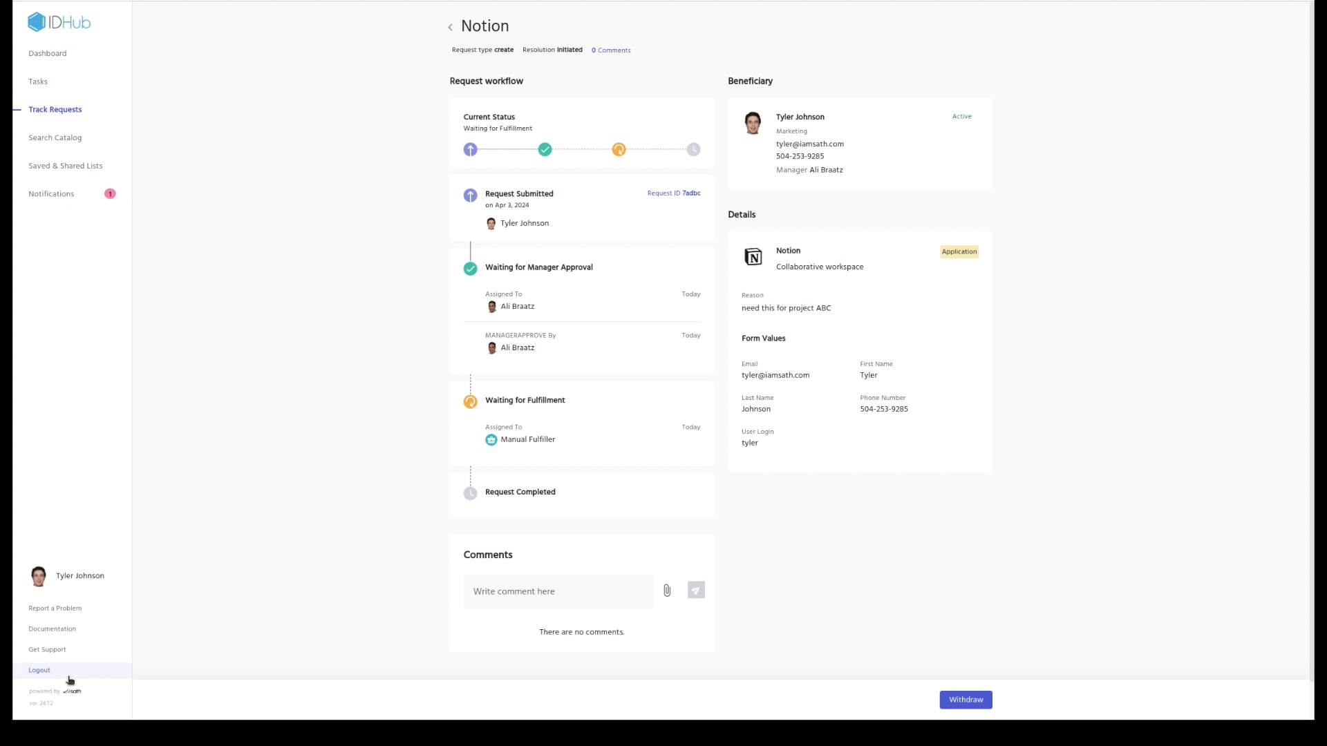This screenshot has height=746, width=1327.
Task: Select Track Requests in sidebar
Action: [x=55, y=109]
